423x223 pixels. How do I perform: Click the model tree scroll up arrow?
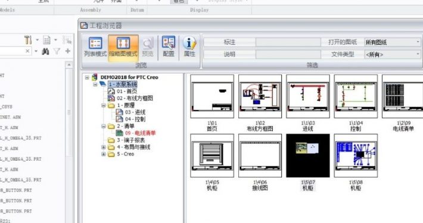pyautogui.click(x=69, y=65)
